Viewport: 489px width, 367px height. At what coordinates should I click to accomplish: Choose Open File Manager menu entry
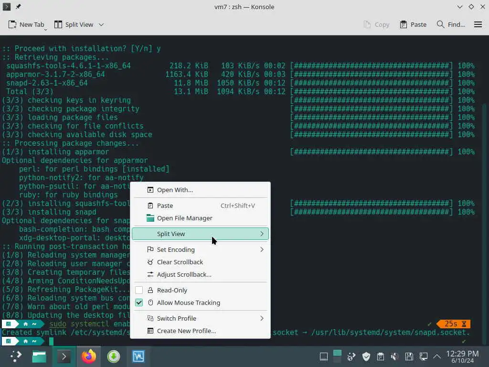coord(200,218)
